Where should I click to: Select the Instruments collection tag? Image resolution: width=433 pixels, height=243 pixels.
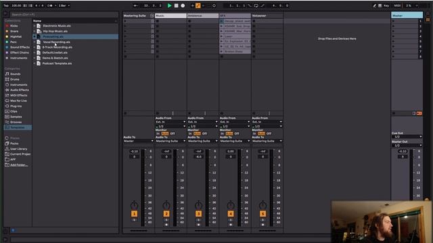18,58
